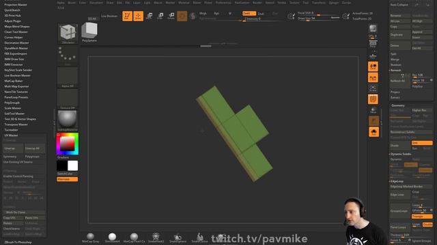Collapse the Remesh section
Image resolution: width=437 pixels, height=245 pixels.
(395, 70)
